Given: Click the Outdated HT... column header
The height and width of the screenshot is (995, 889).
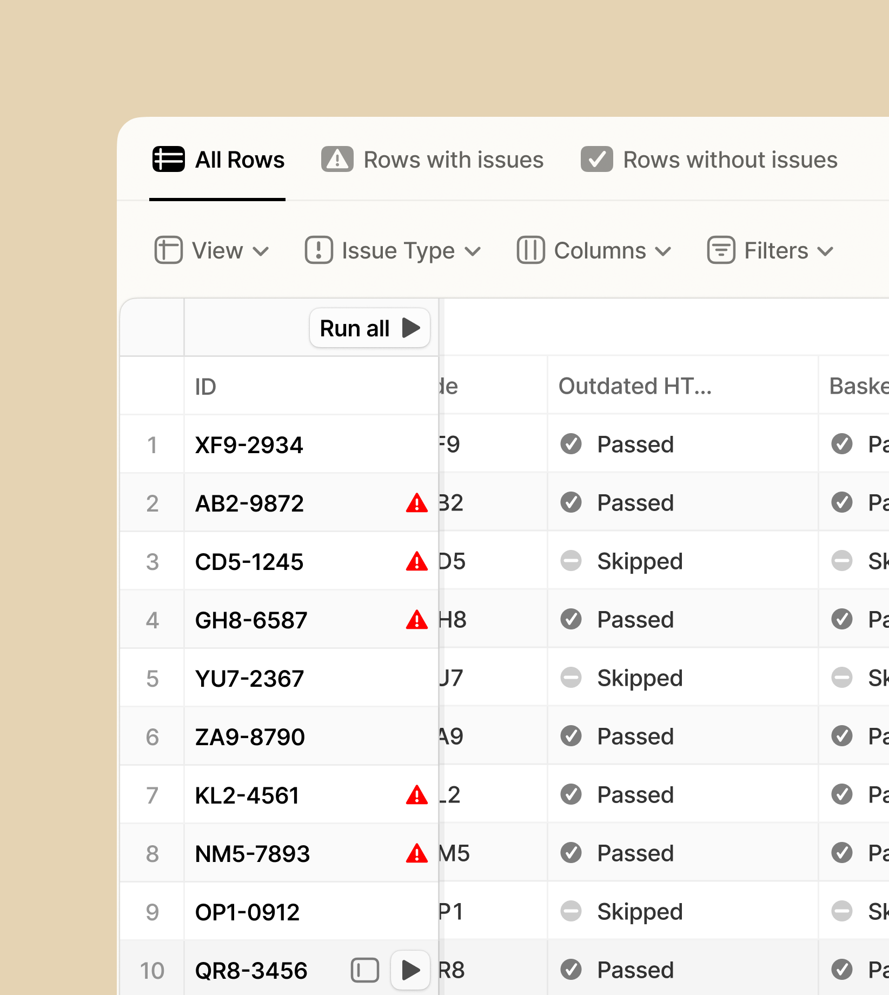Looking at the screenshot, I should pyautogui.click(x=682, y=386).
